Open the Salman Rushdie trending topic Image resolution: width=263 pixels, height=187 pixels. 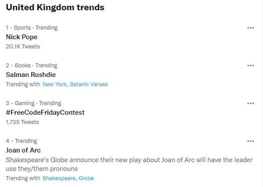tap(31, 75)
